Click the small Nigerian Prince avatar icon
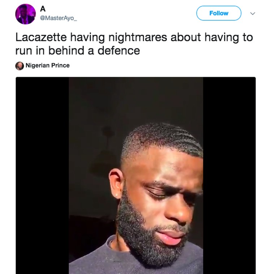 20,66
